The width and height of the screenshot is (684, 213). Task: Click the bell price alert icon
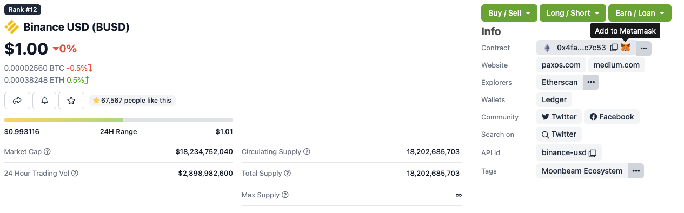tap(44, 101)
